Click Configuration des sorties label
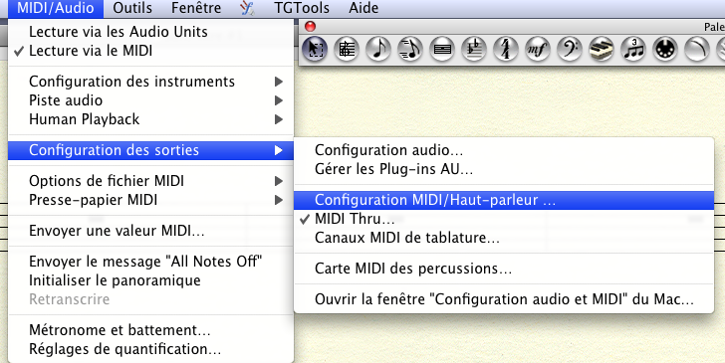 coord(114,150)
